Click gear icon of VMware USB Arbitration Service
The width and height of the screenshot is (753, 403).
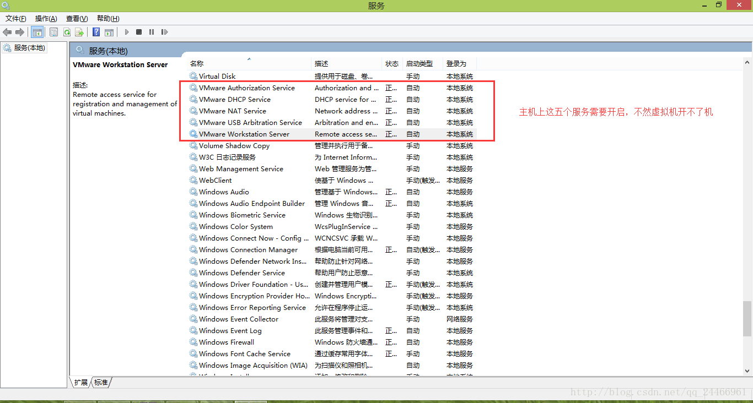193,122
